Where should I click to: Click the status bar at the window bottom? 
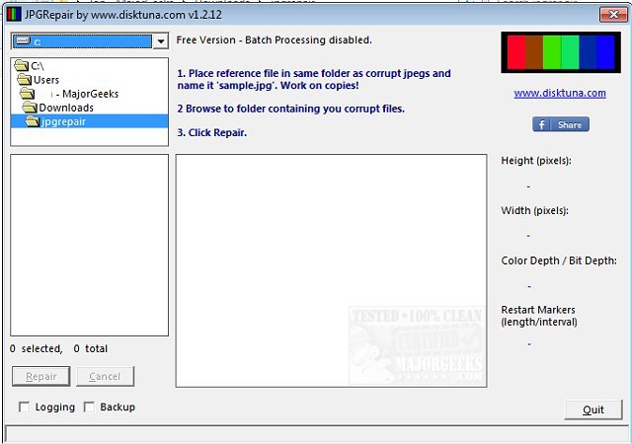(x=317, y=435)
